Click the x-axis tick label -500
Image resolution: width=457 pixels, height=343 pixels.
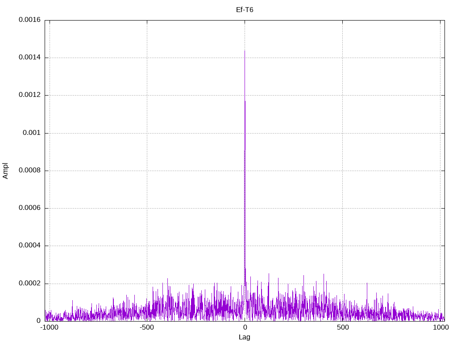[x=146, y=327]
